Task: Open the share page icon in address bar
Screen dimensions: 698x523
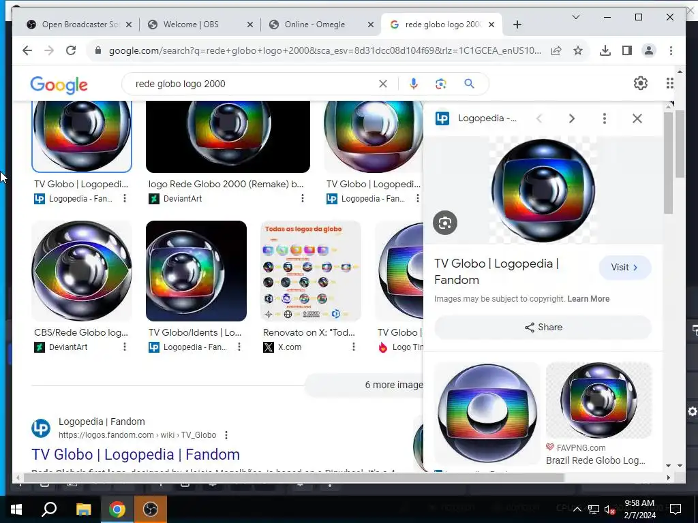Action: 556,50
